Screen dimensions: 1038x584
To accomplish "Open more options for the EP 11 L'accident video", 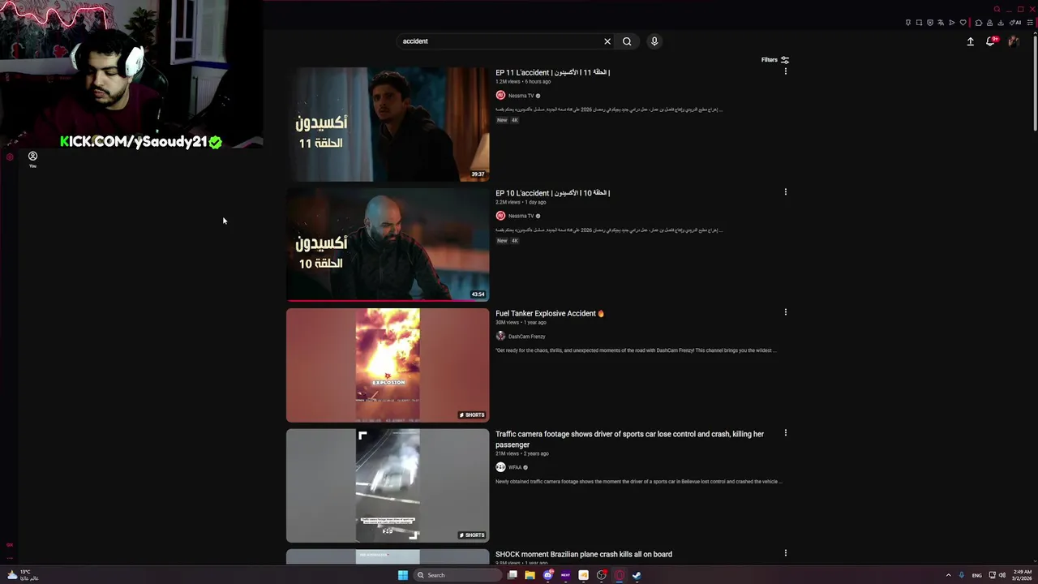I will click(x=785, y=71).
